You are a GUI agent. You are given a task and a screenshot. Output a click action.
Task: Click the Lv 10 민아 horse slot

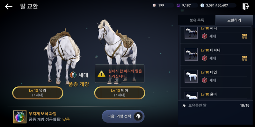[x=120, y=93]
